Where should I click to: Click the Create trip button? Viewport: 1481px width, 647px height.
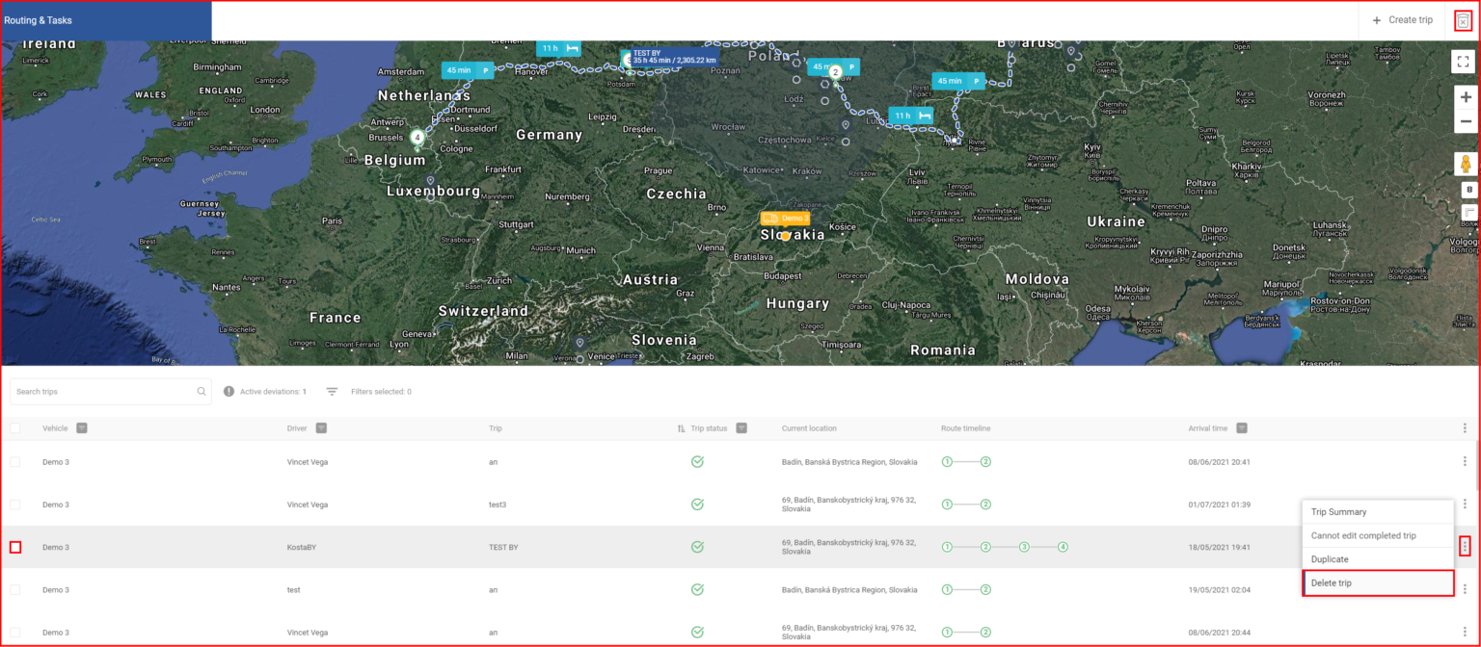pos(1401,20)
